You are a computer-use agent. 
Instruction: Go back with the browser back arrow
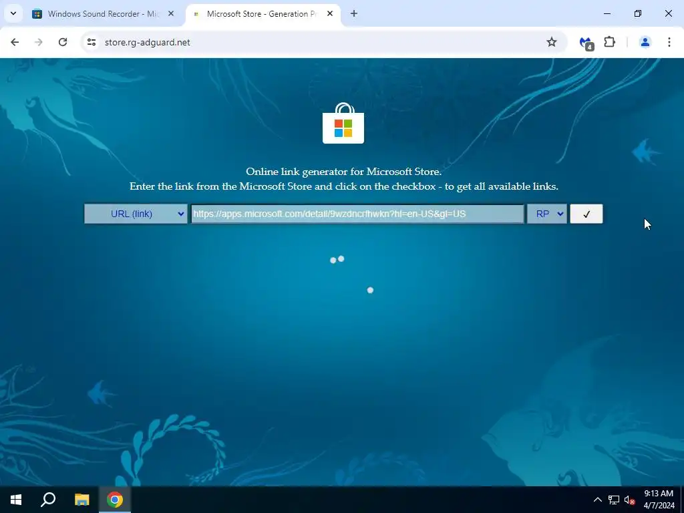(15, 42)
